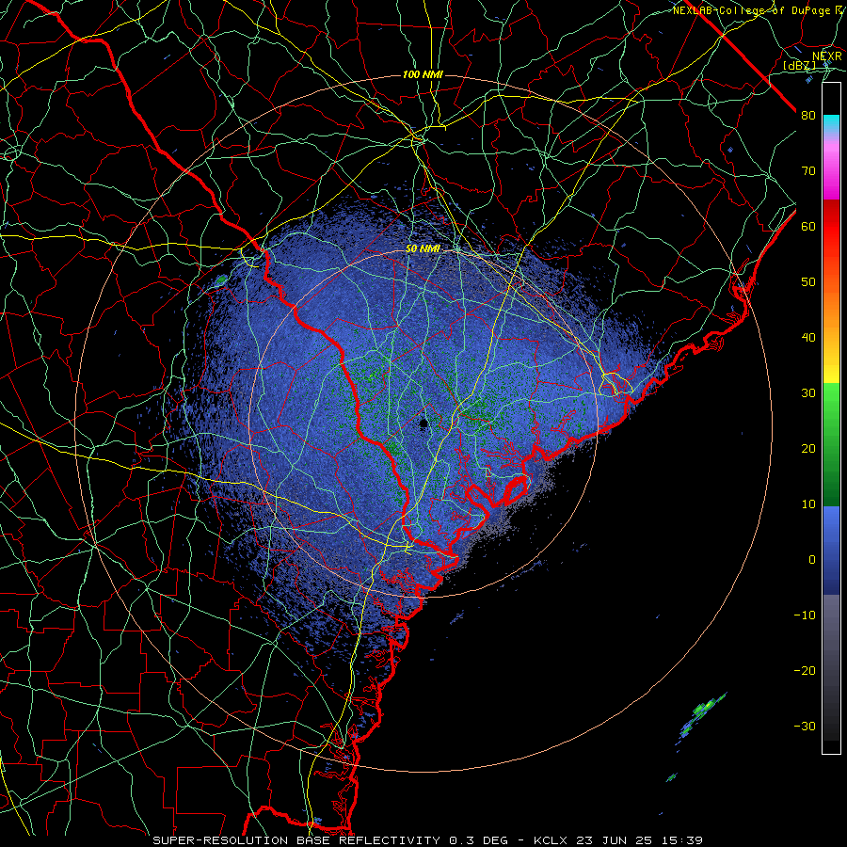Click the '50 NMI' range ring label
The width and height of the screenshot is (847, 847).
423,249
